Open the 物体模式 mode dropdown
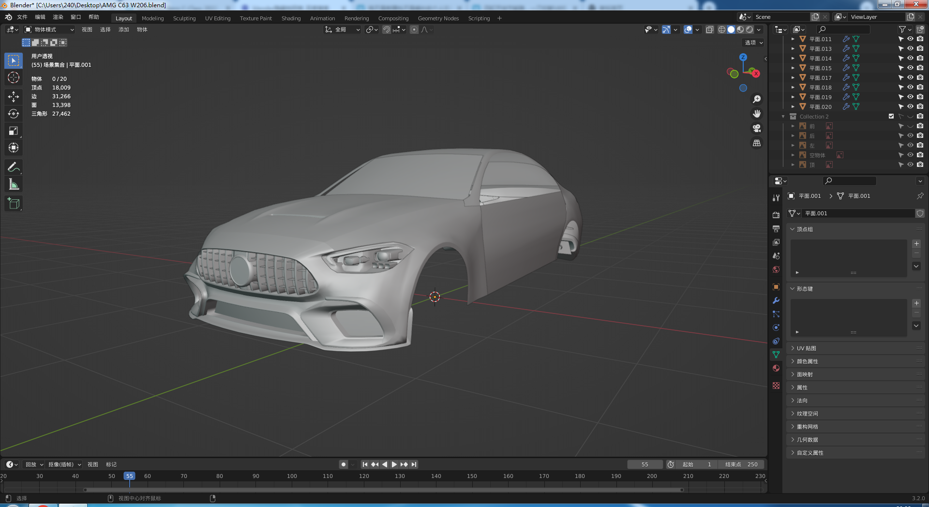This screenshot has width=929, height=507. pyautogui.click(x=49, y=30)
